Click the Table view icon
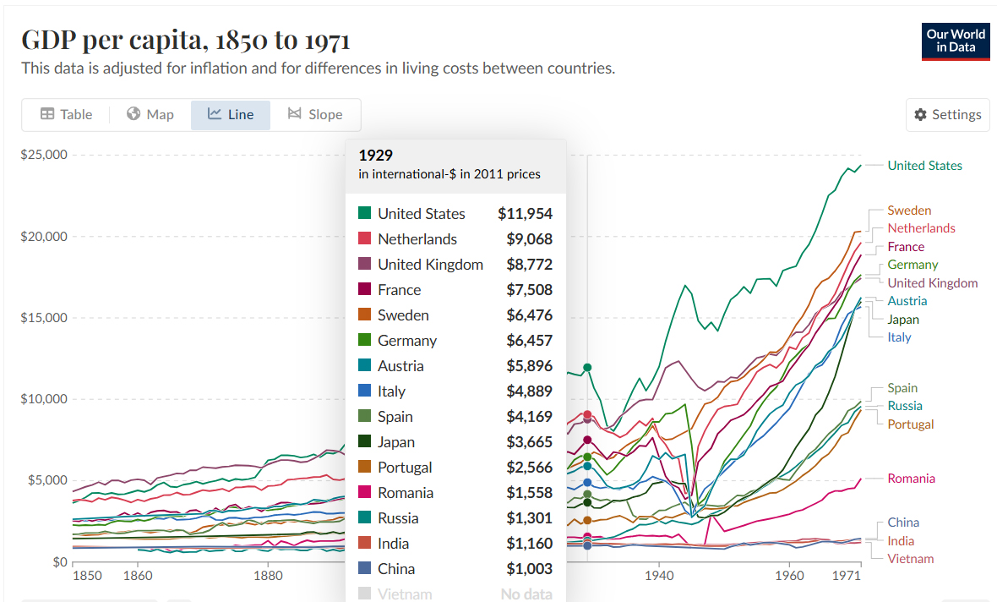Image resolution: width=997 pixels, height=602 pixels. point(47,114)
